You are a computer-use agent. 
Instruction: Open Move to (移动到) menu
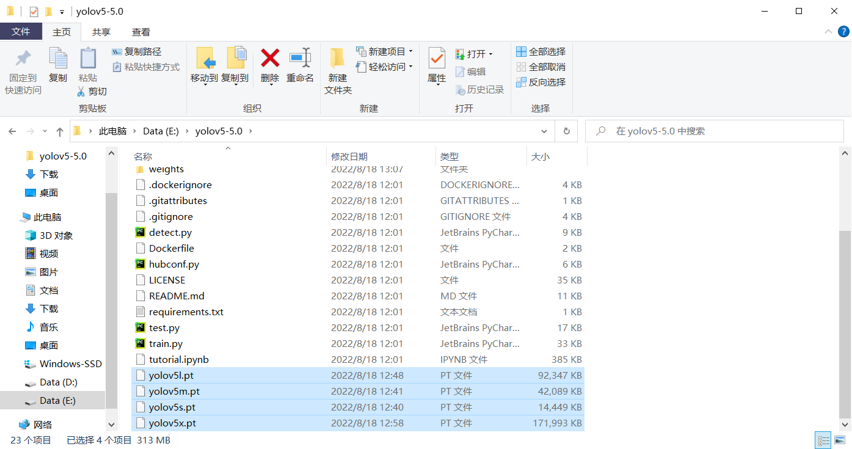pos(204,66)
